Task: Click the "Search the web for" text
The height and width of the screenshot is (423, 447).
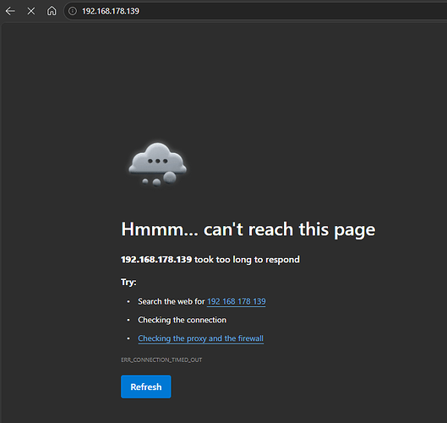Action: (x=172, y=301)
